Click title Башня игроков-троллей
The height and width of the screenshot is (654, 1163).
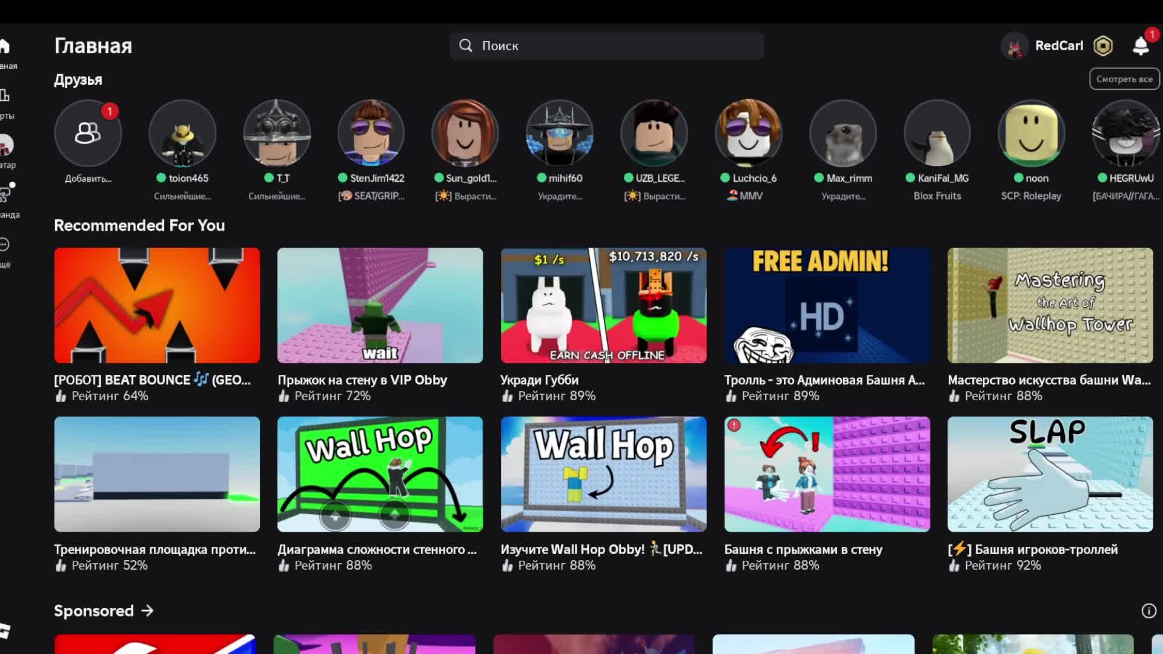point(1033,550)
